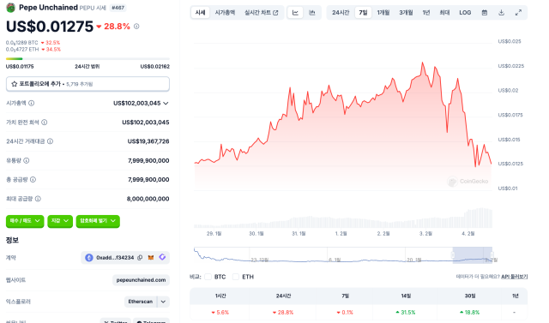The height and width of the screenshot is (323, 549).
Task: Open the 암호화폐 벌기 dropdown
Action: [98, 221]
